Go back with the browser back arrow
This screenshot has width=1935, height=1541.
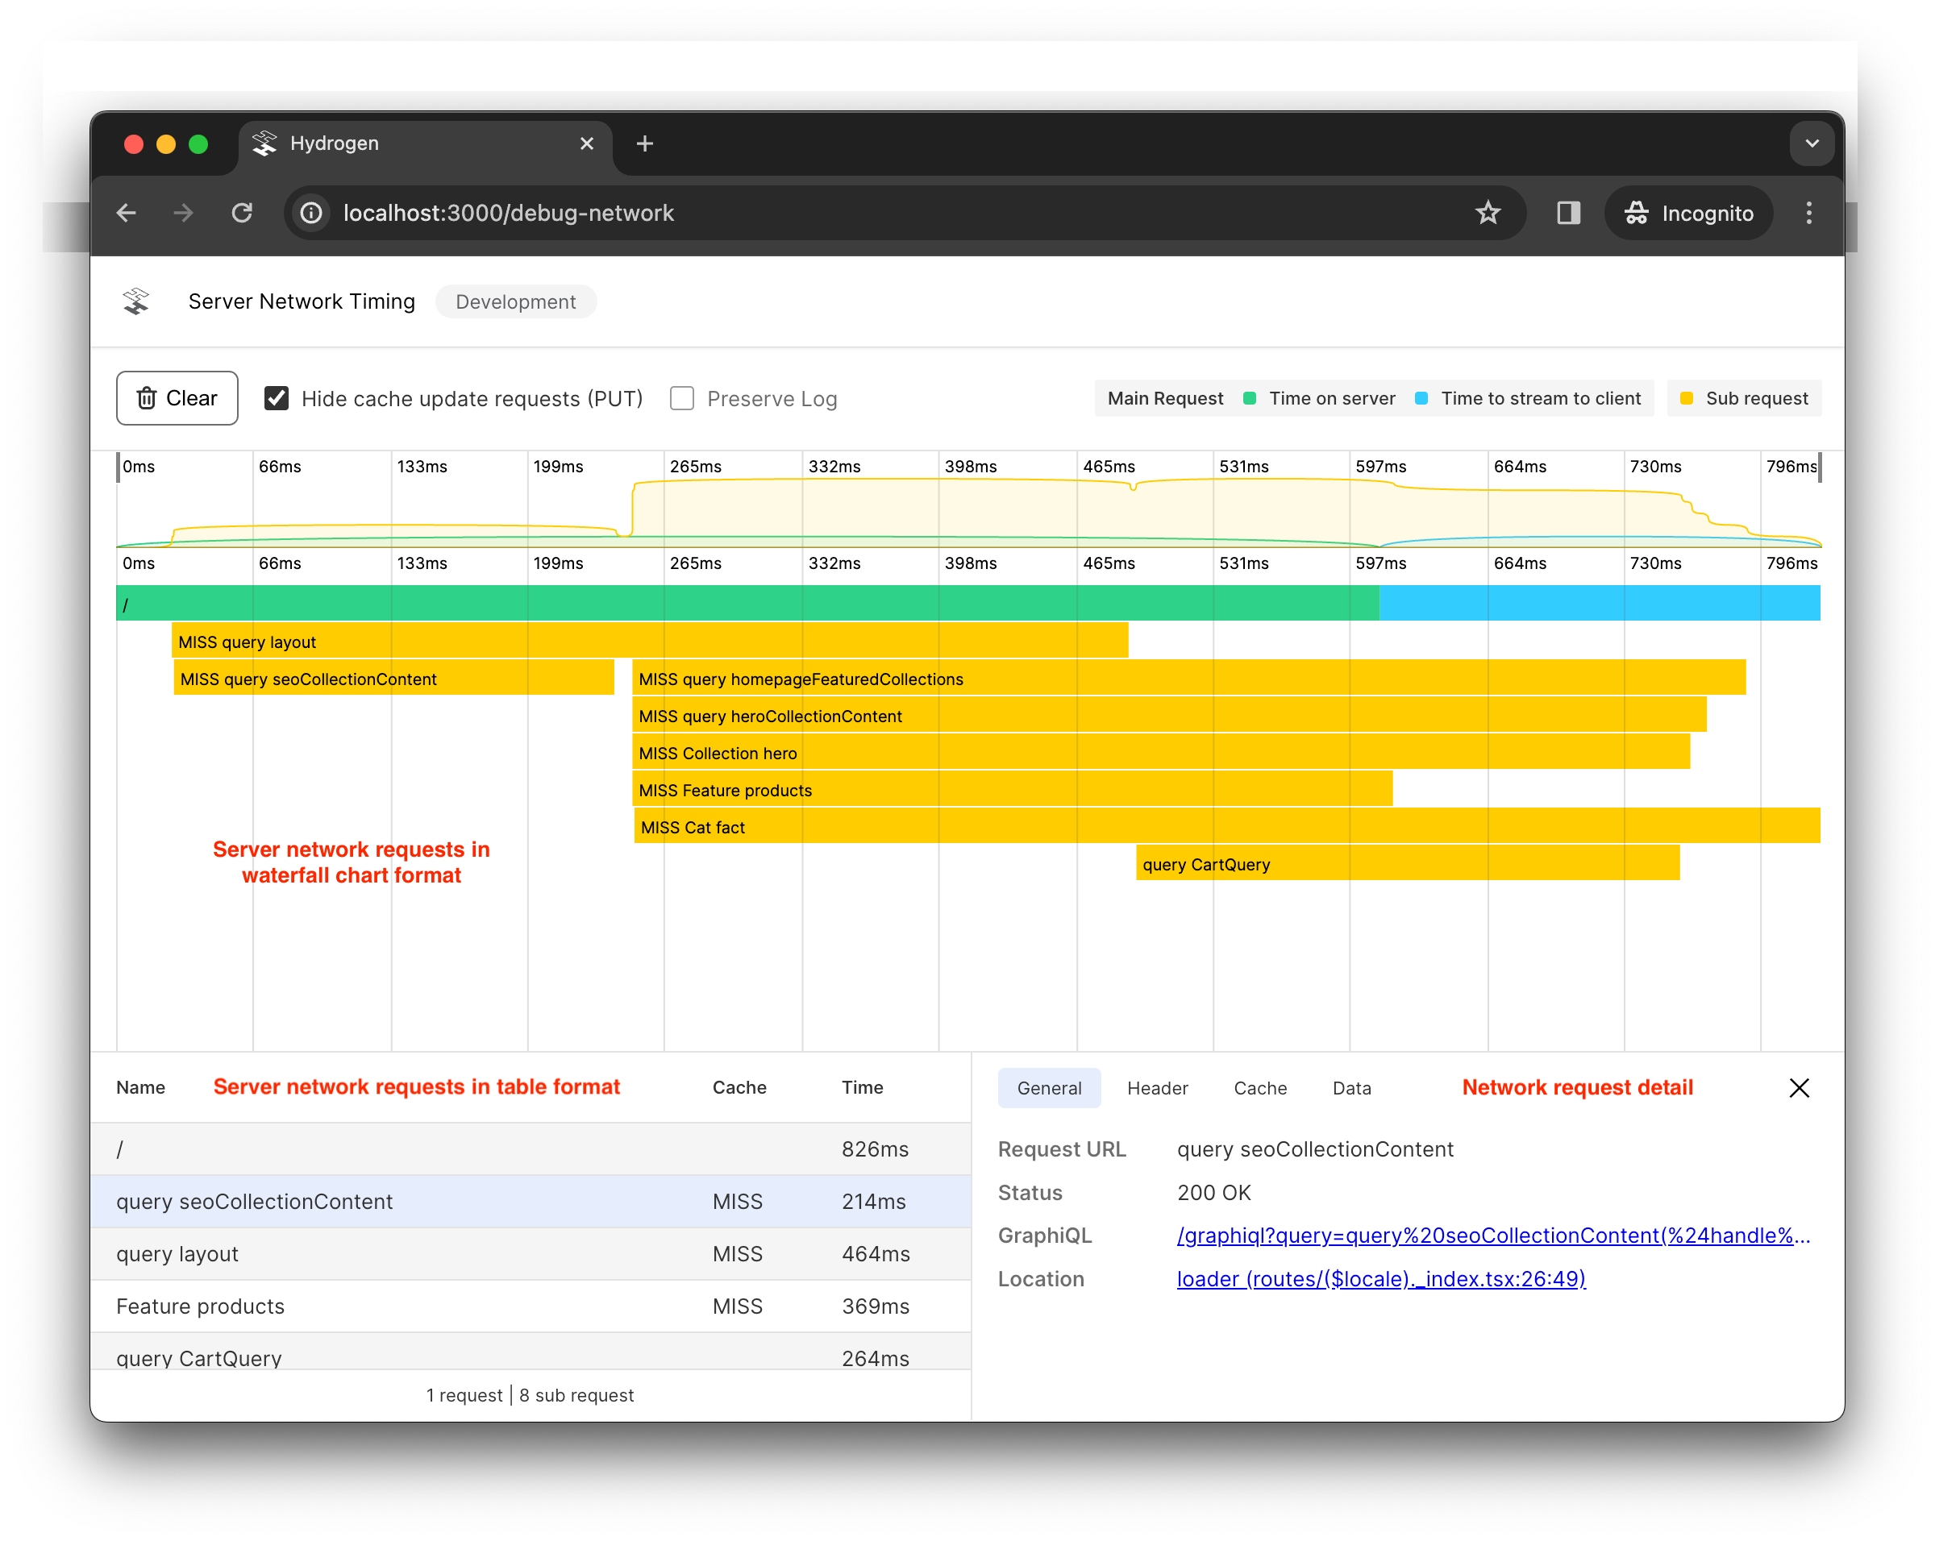tap(127, 213)
